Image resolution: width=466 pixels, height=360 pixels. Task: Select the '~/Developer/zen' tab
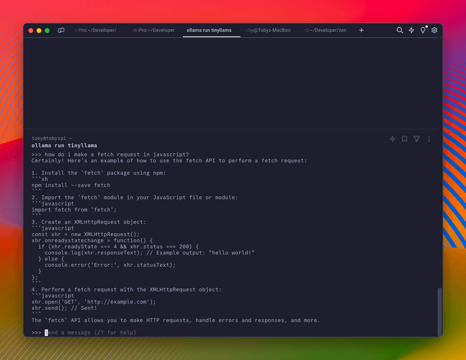[326, 30]
